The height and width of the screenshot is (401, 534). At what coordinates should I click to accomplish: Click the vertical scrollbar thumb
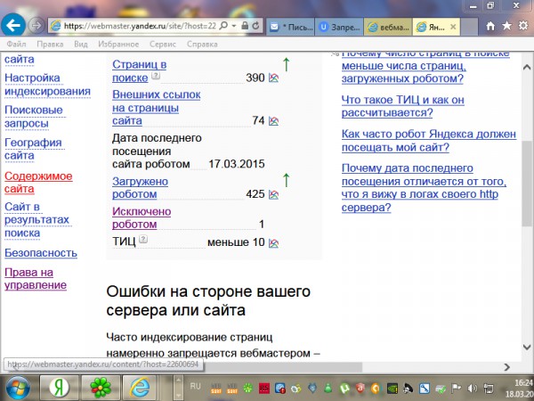[527, 183]
